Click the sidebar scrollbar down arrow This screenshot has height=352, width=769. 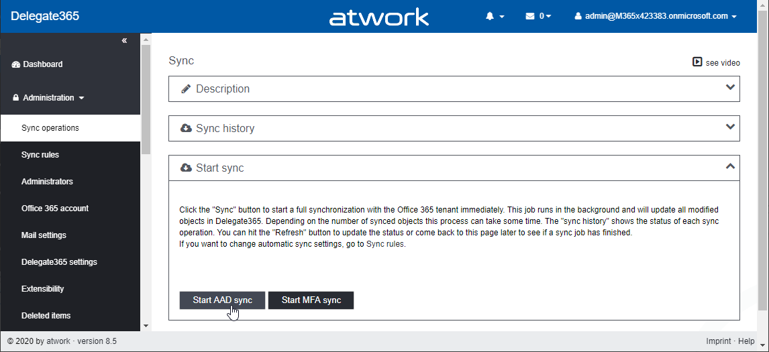[x=146, y=325]
